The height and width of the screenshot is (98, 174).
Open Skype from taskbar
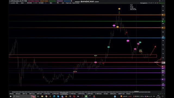[x=58, y=96]
